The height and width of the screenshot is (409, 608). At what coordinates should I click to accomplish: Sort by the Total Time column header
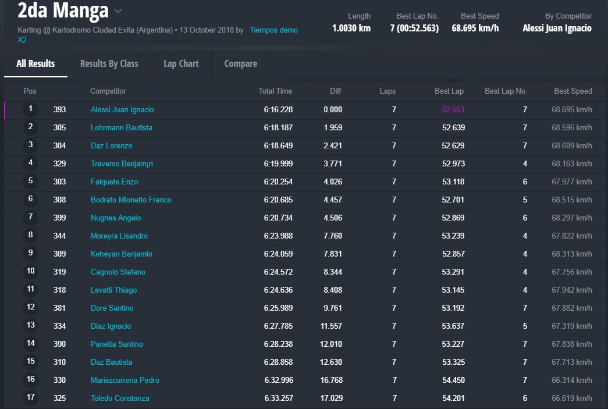point(275,91)
